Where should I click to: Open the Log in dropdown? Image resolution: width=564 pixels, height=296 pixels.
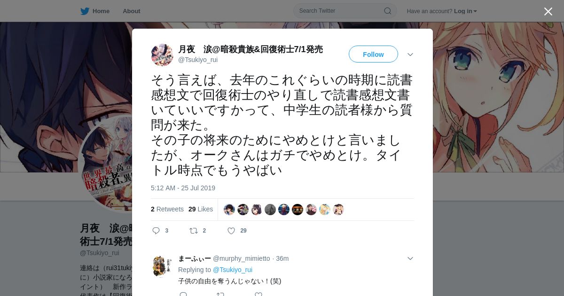click(x=465, y=11)
